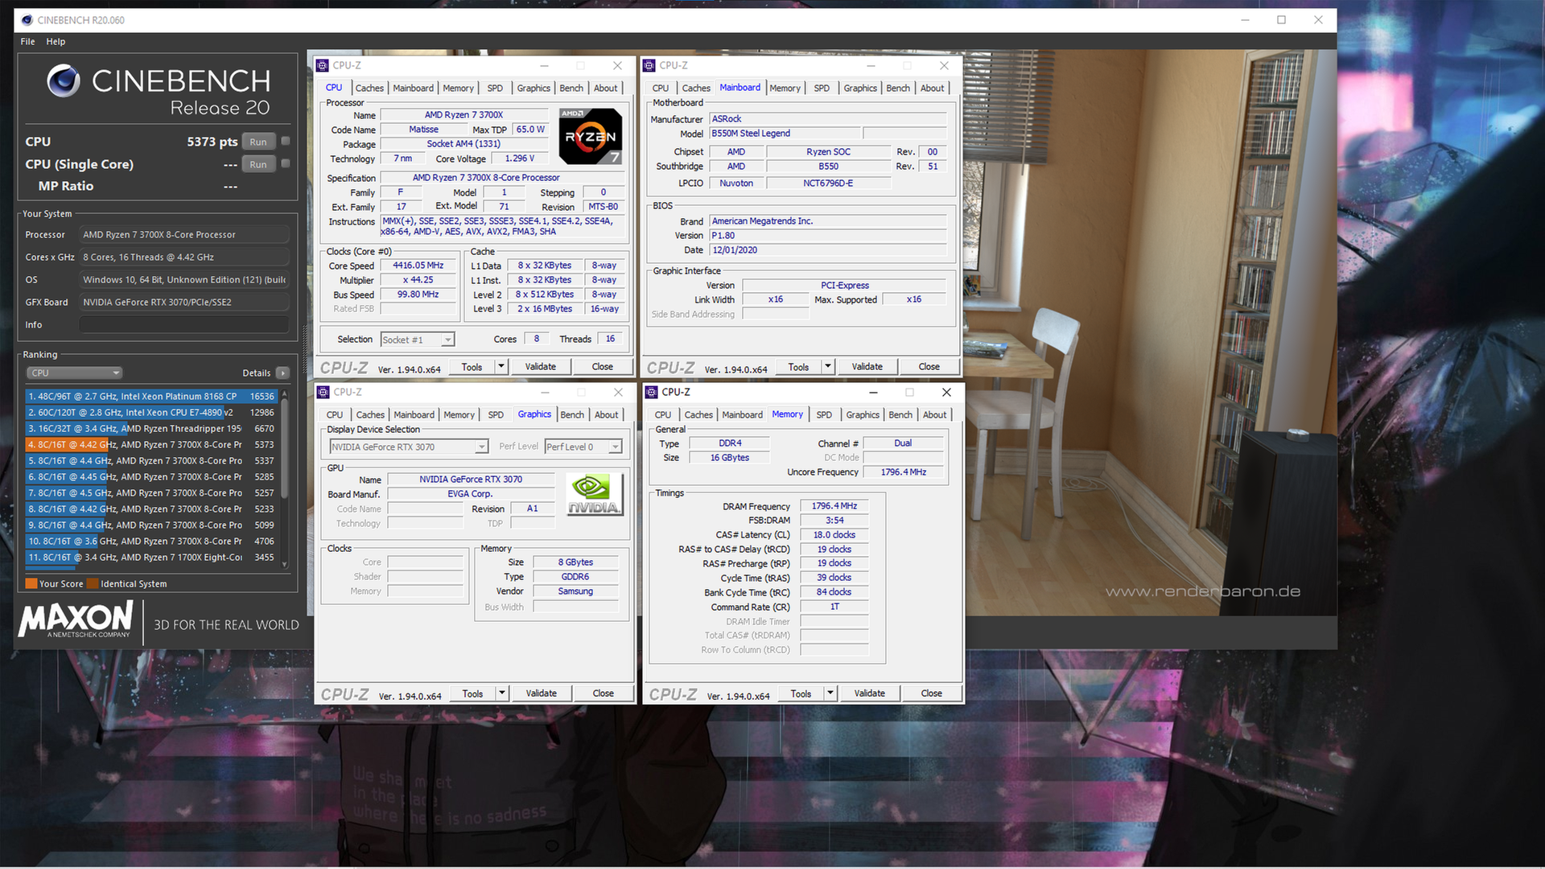Screen dimensions: 1545x869
Task: Select ranking entry 60C/120T Intel Xeon E7-4890
Action: click(151, 412)
